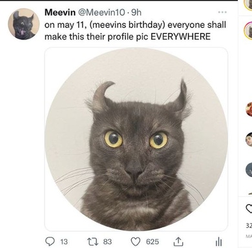This screenshot has width=252, height=248.
Task: Open the three-dot more options menu
Action: click(222, 12)
